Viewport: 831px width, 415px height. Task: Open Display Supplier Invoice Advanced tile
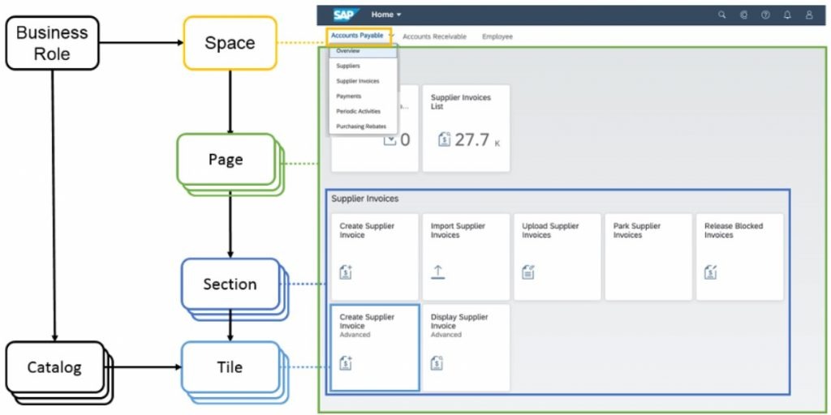click(466, 347)
